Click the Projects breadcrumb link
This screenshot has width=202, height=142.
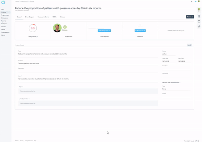pos(17,1)
